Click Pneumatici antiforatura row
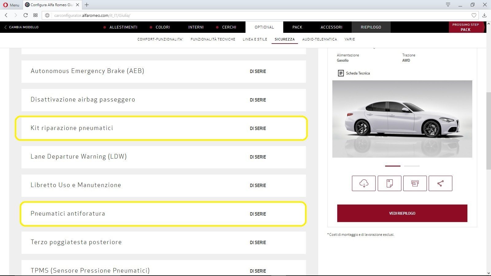Image resolution: width=491 pixels, height=276 pixels. pyautogui.click(x=164, y=214)
